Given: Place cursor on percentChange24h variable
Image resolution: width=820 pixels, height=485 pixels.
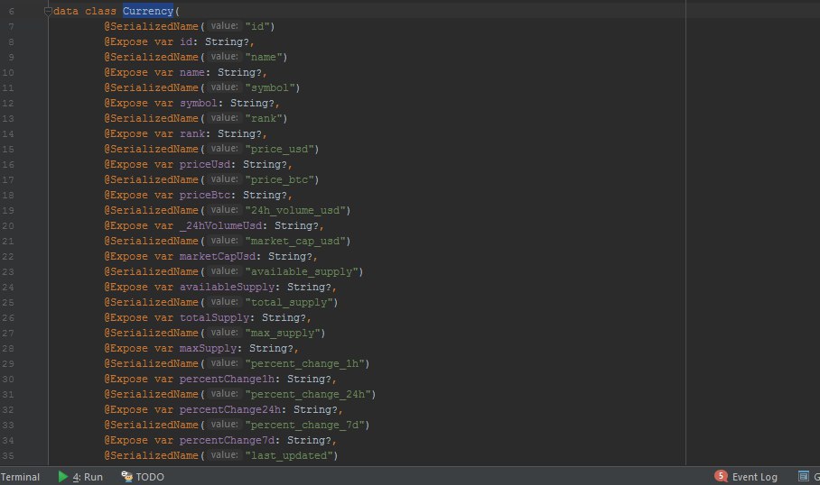Looking at the screenshot, I should tap(229, 410).
